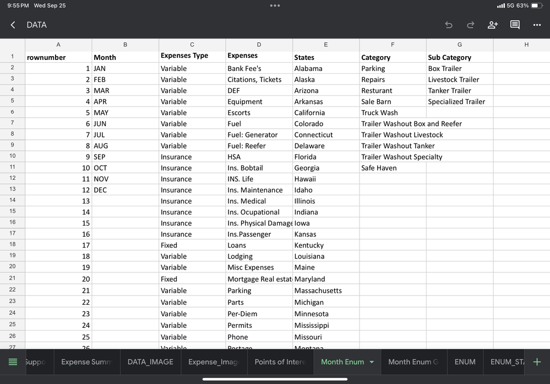Screen dimensions: 550x384
Task: Tap the multitasking three-dots at top
Action: (275, 6)
